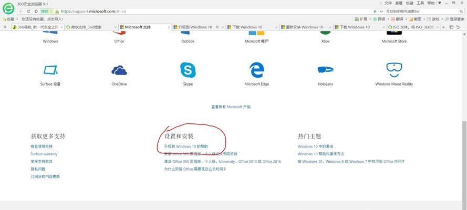Expand the menu bar chevron before 文件
Screen dimensions: 467x210
[381, 3]
